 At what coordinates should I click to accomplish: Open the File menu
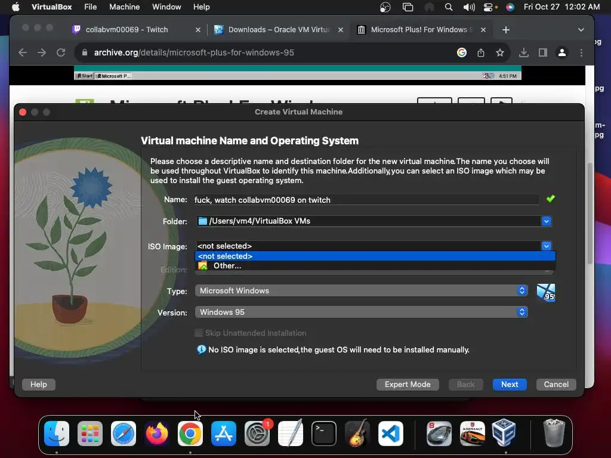[91, 7]
